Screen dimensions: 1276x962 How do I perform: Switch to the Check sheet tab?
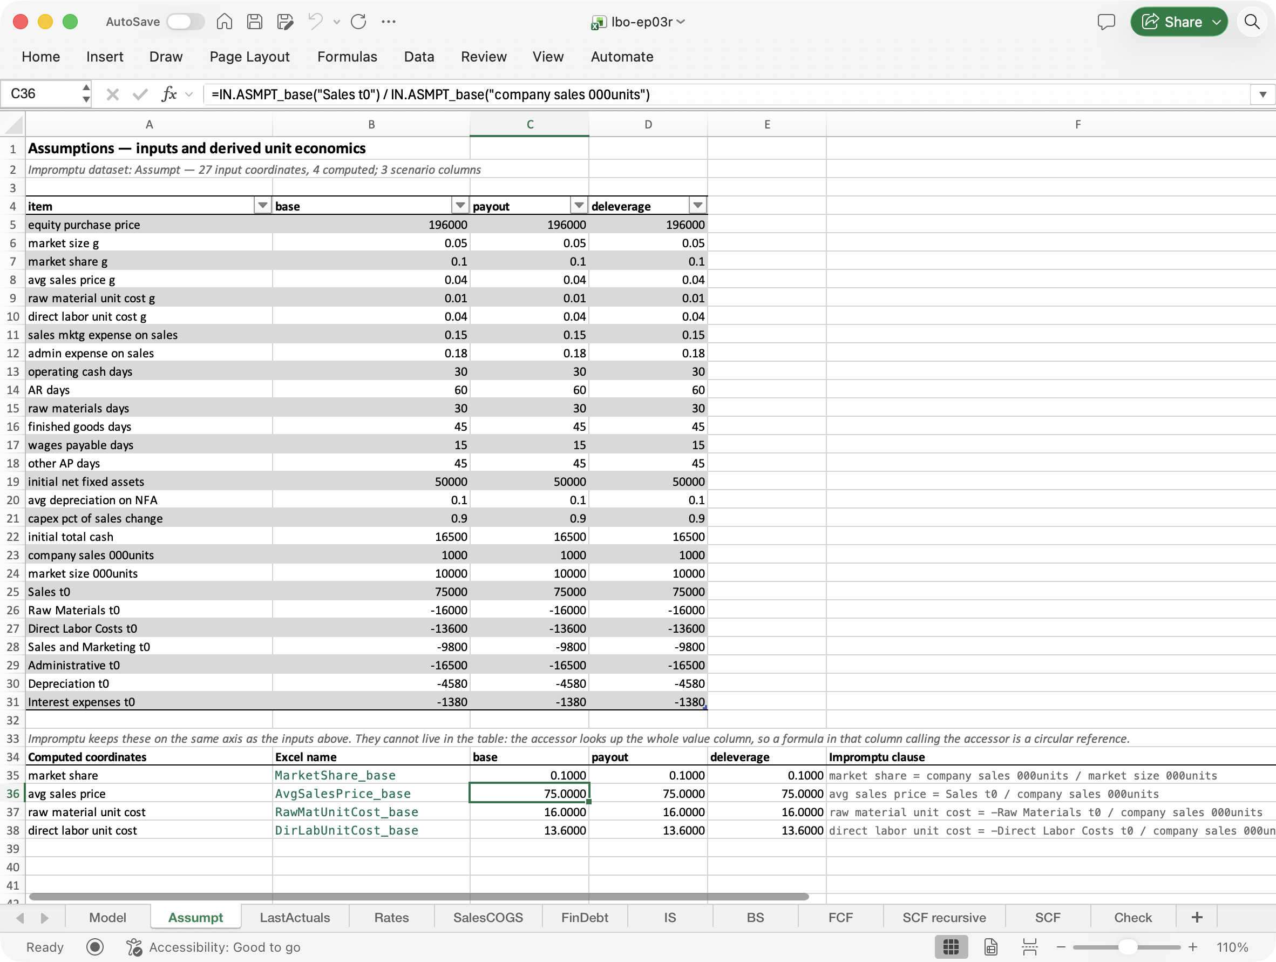pos(1133,917)
